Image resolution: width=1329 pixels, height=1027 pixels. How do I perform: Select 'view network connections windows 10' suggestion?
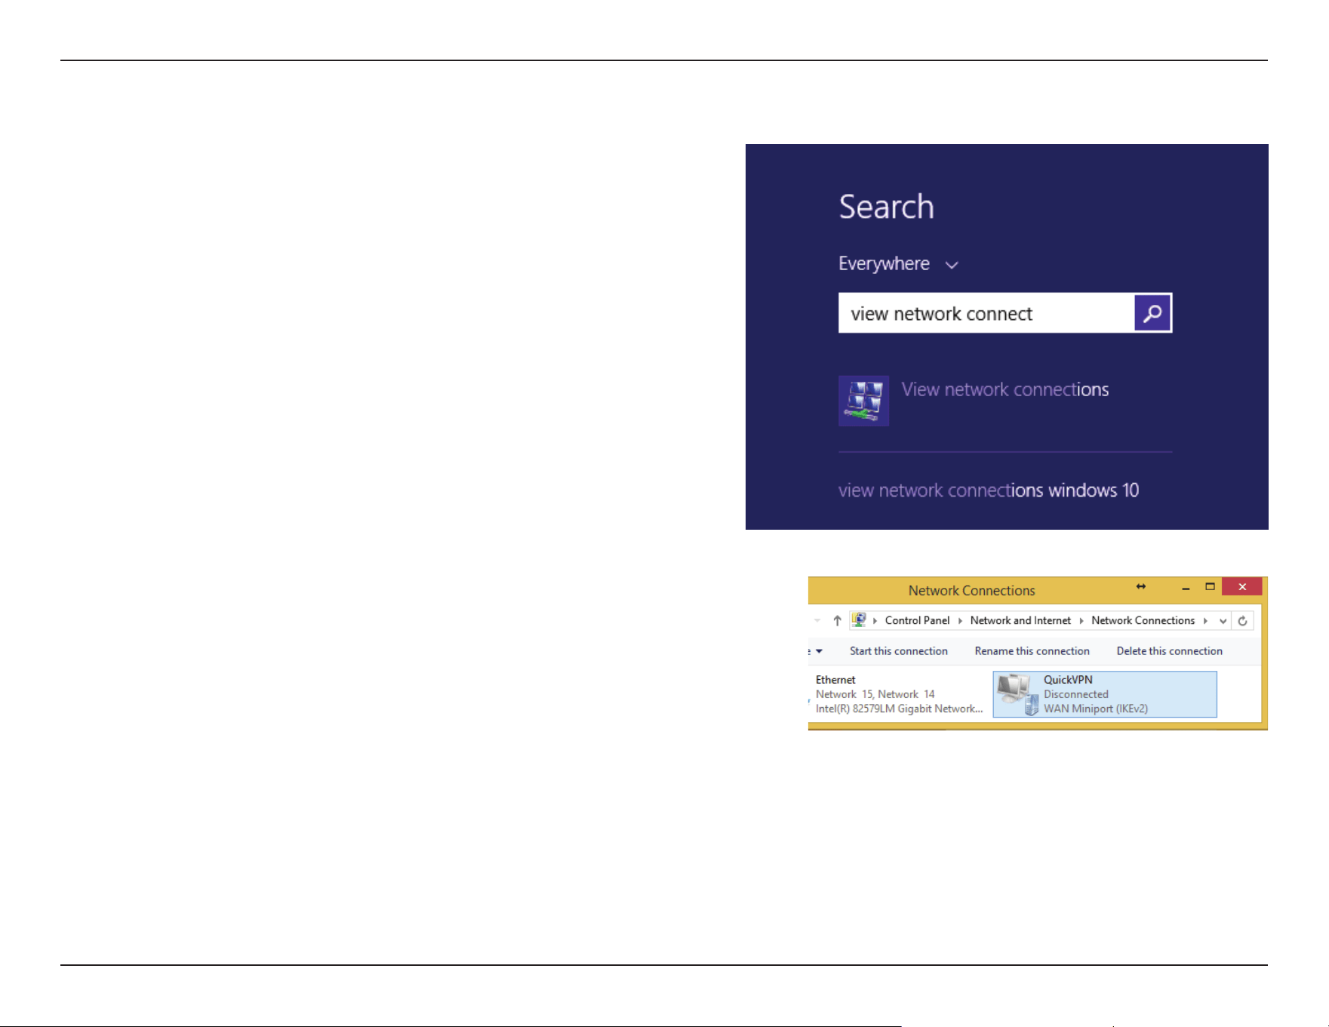[989, 490]
